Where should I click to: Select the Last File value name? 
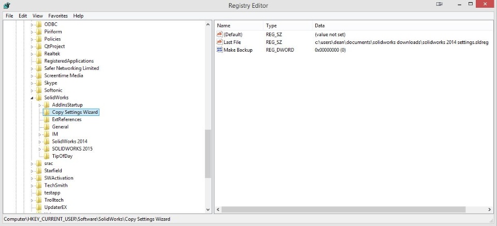[232, 42]
